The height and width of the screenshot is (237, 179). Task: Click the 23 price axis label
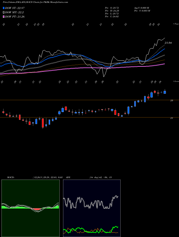point(171,100)
